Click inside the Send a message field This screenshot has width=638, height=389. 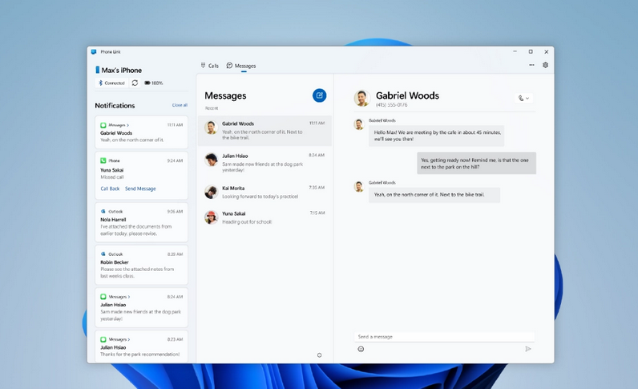pyautogui.click(x=444, y=337)
